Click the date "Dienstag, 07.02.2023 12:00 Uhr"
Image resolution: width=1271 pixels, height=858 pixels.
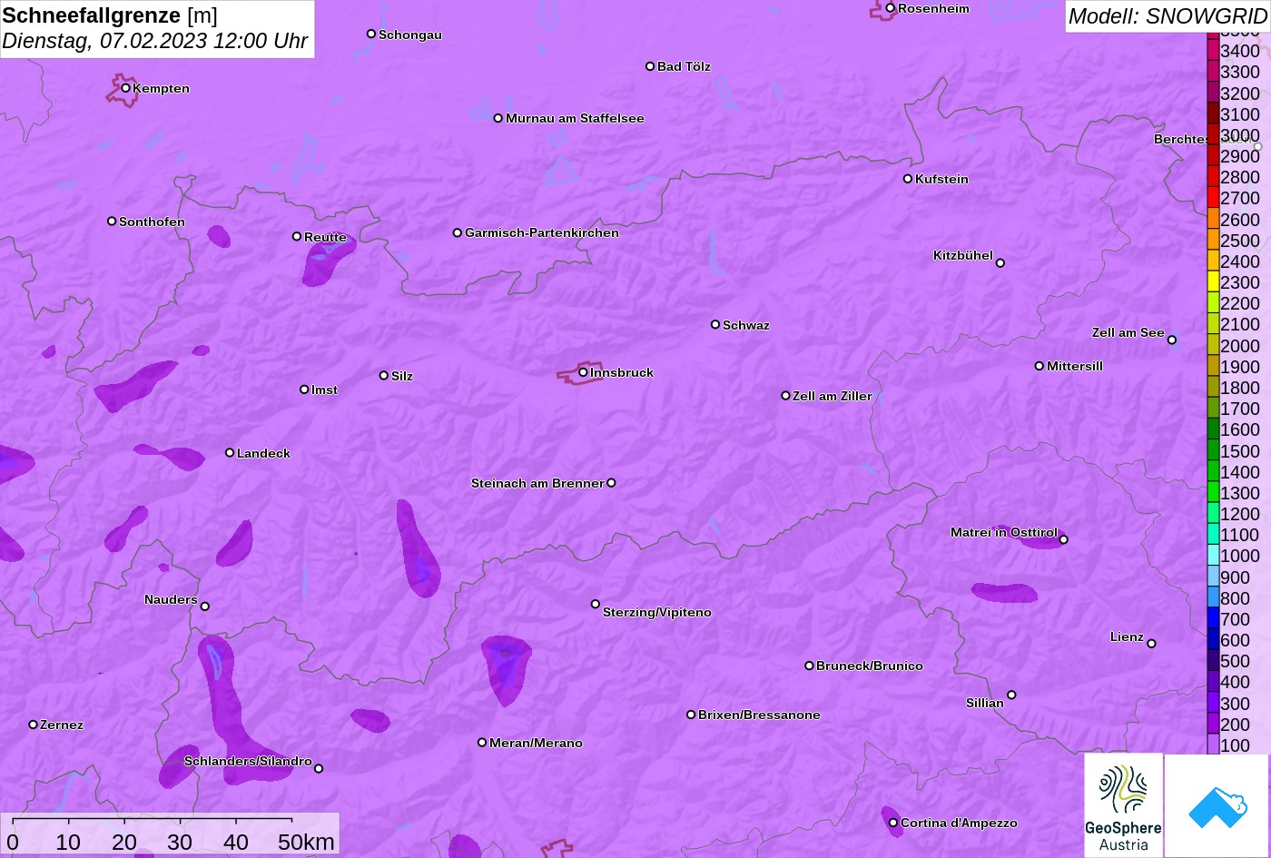(155, 41)
